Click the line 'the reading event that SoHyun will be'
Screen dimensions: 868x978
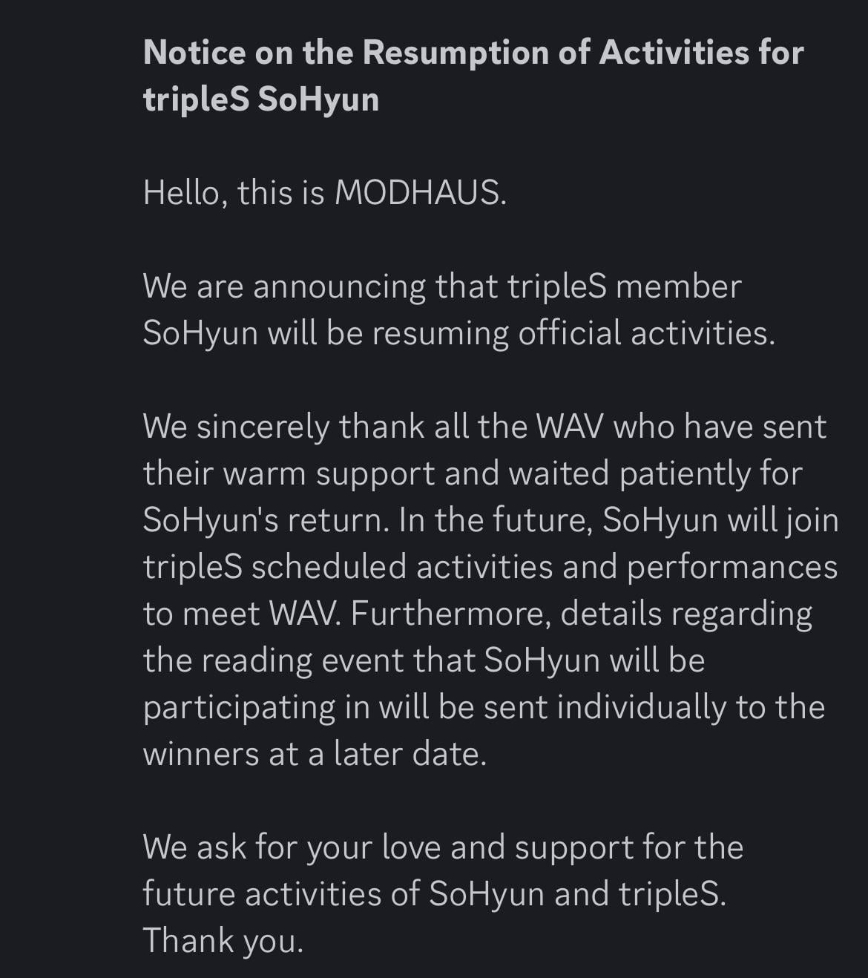click(424, 660)
